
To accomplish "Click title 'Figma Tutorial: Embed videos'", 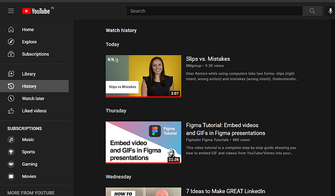I will coord(222,125).
